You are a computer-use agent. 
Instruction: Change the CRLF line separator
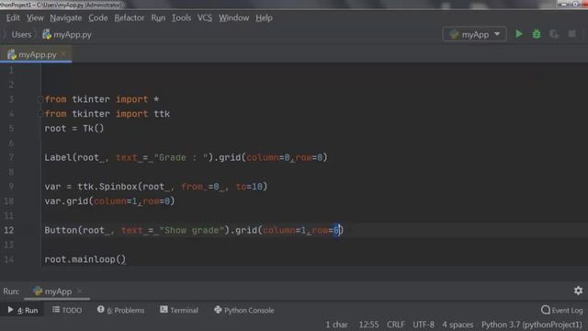pyautogui.click(x=396, y=325)
